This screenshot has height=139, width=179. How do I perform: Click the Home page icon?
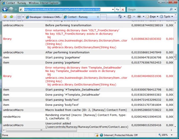click(x=120, y=17)
